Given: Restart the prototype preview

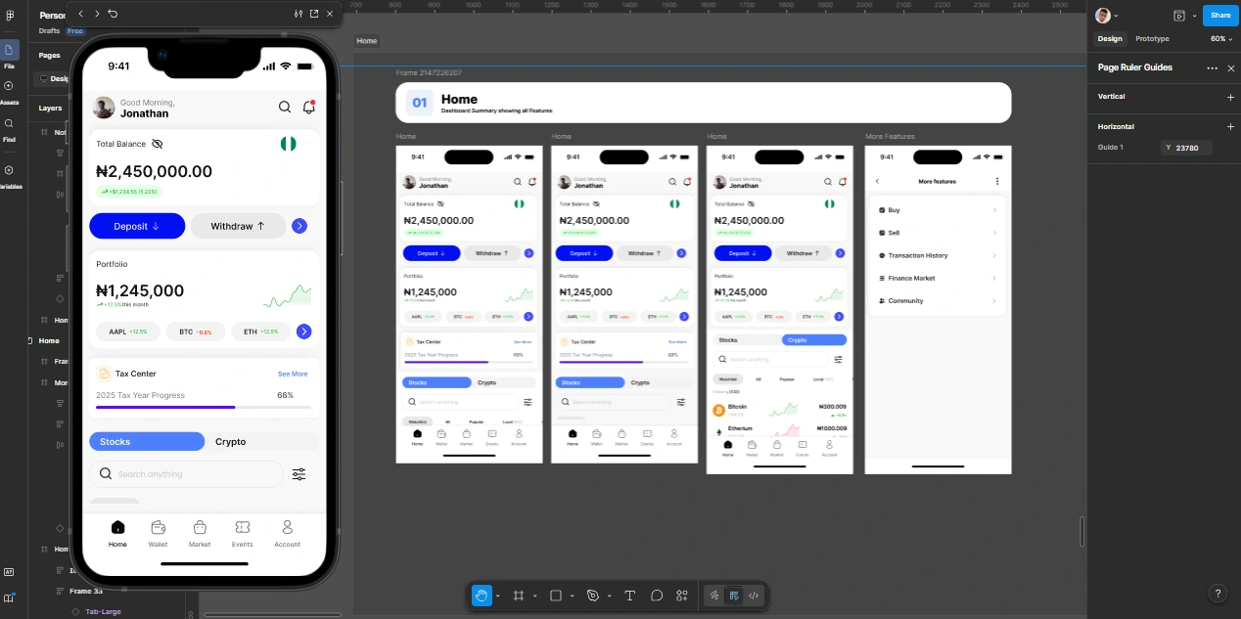Looking at the screenshot, I should coord(114,14).
